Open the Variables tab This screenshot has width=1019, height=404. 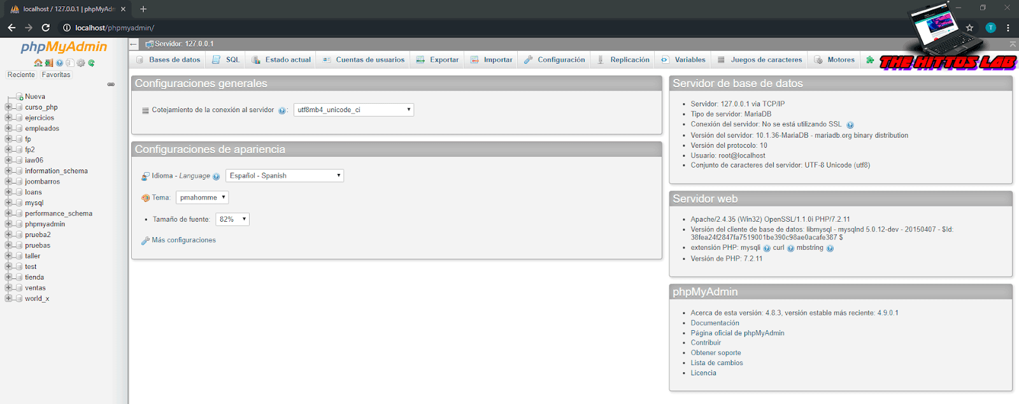683,60
